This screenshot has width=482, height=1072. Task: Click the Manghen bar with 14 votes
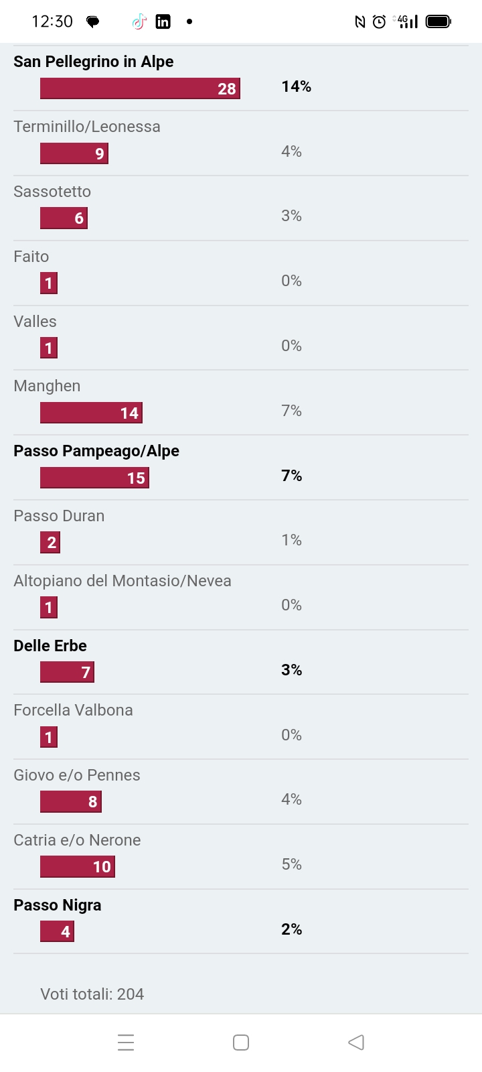point(91,413)
